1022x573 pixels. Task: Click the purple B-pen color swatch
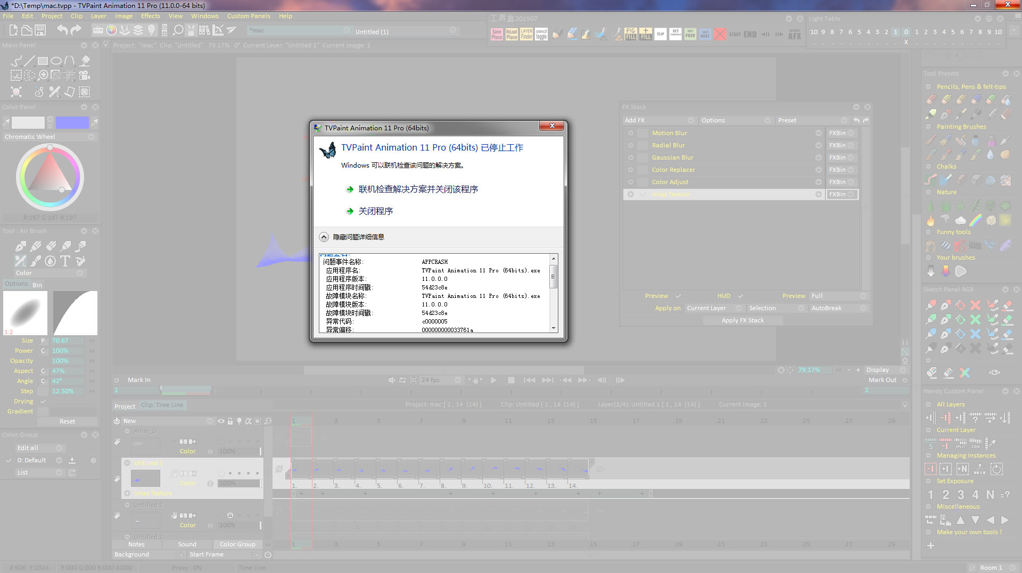coord(72,123)
